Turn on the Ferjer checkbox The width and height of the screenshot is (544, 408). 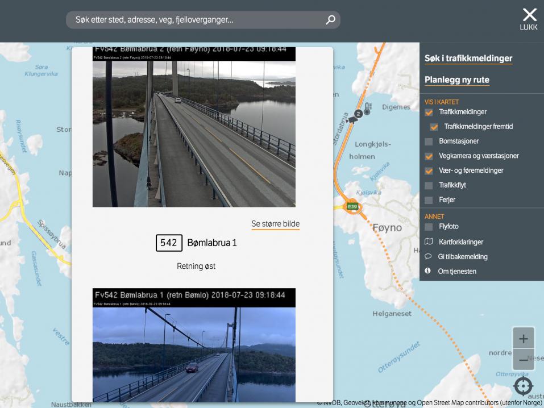429,200
